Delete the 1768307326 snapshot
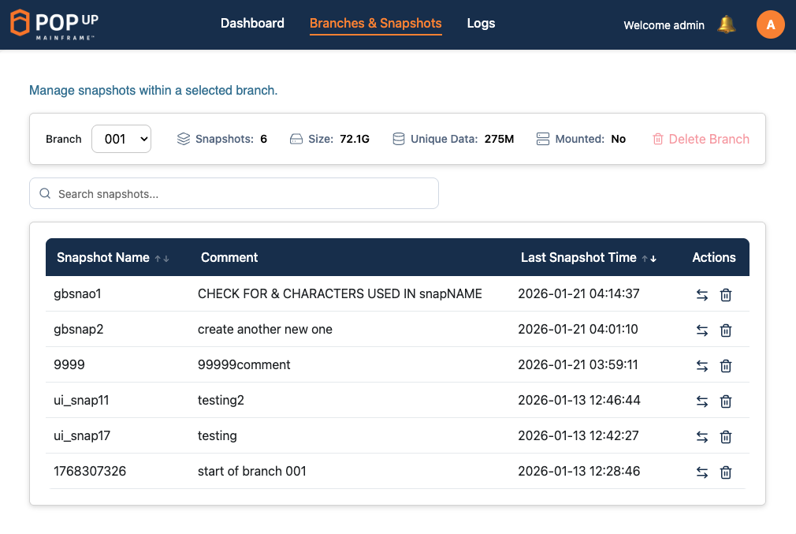Image resolution: width=796 pixels, height=534 pixels. (x=726, y=472)
